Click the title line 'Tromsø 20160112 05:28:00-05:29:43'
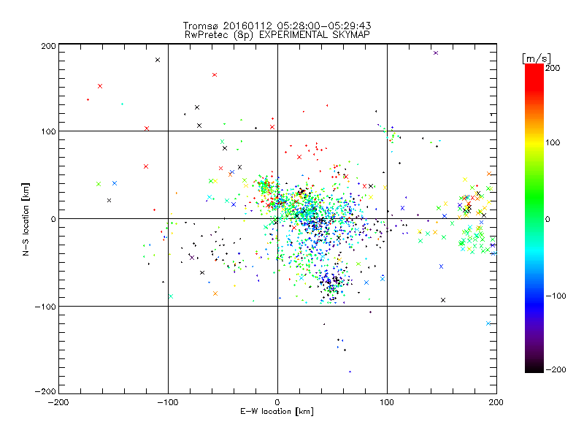 (277, 26)
